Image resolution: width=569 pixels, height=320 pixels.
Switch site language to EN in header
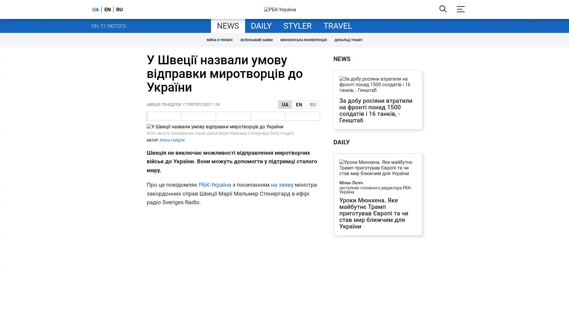(x=107, y=9)
